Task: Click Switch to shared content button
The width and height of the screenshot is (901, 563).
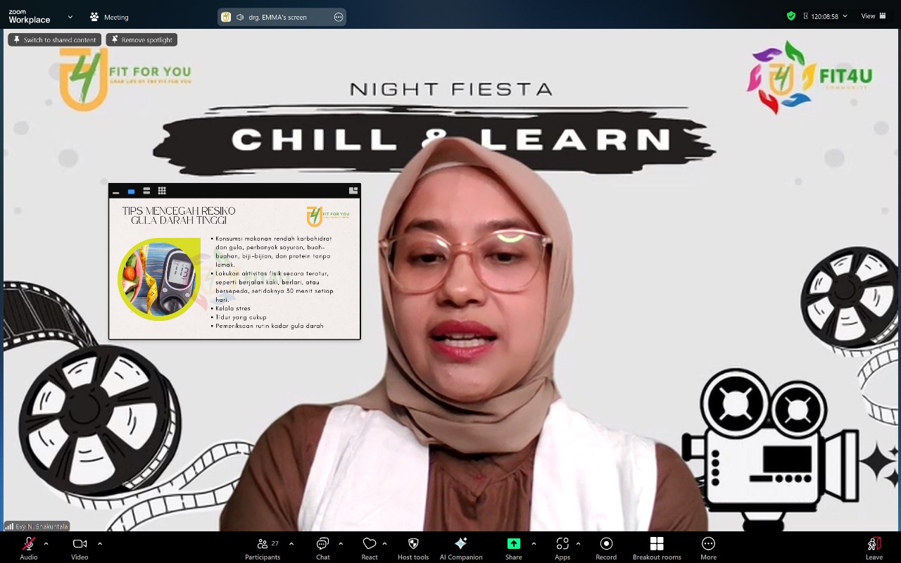Action: (x=54, y=40)
